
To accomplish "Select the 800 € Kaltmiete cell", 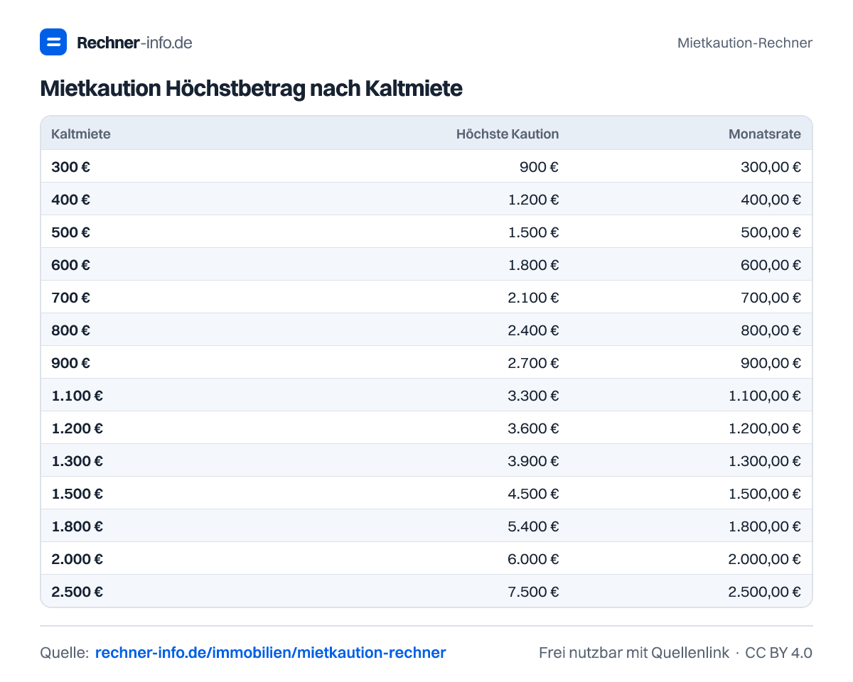I will pyautogui.click(x=70, y=330).
